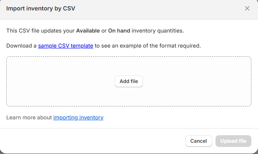Viewport: 258px width, 154px height.
Task: Click the Import inventory by CSV title
Action: point(41,8)
